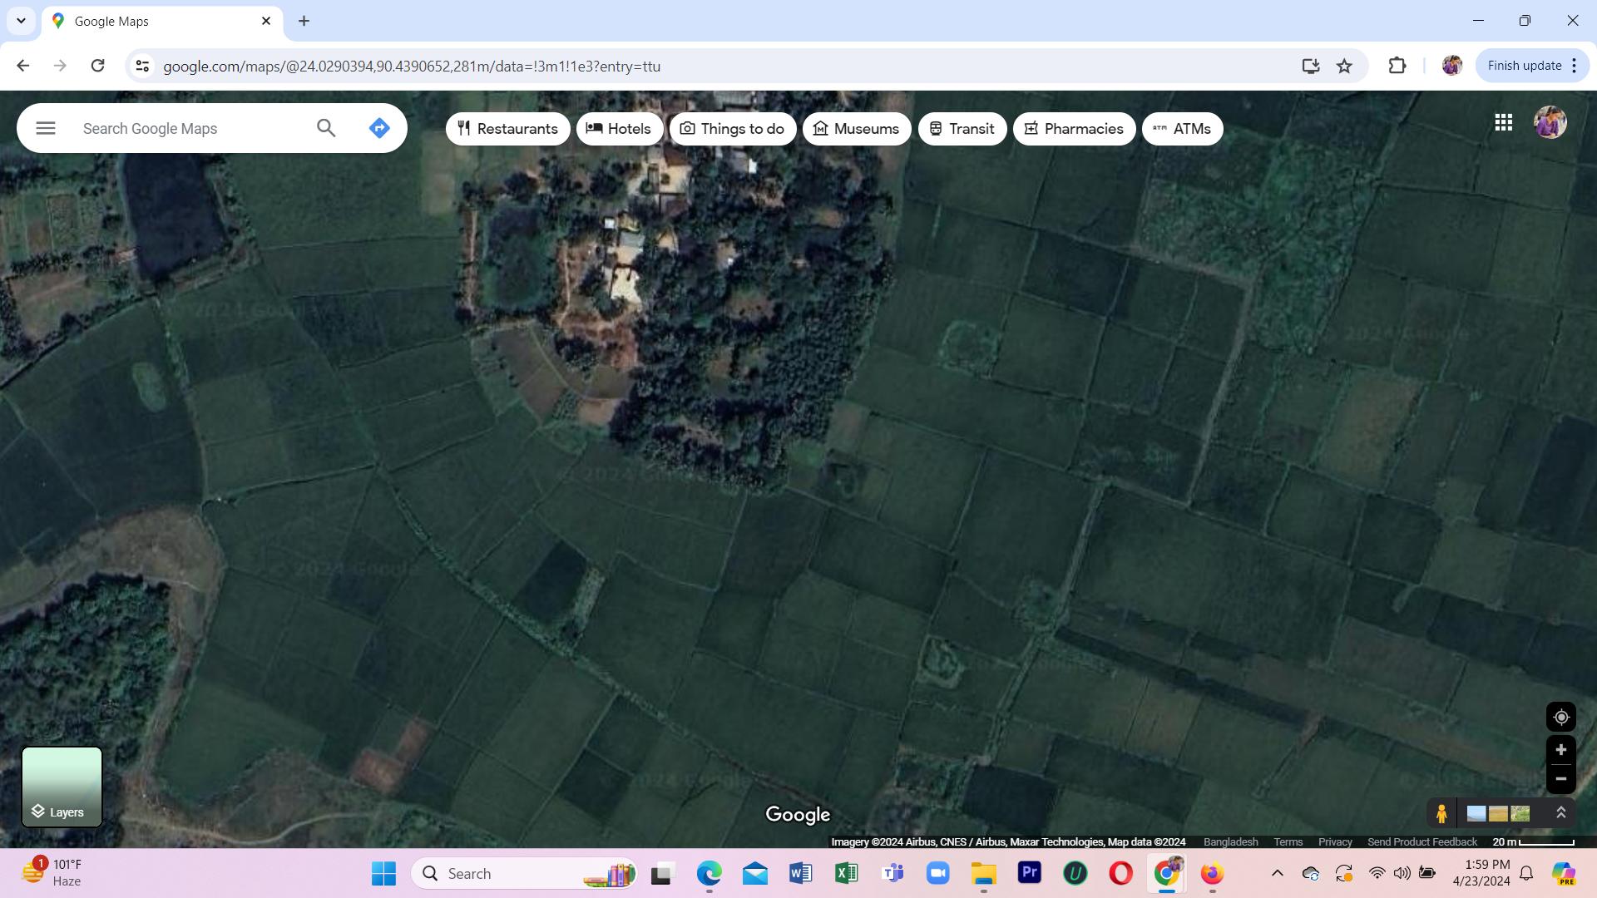1597x898 pixels.
Task: Filter map by Pharmacies
Action: pos(1074,129)
